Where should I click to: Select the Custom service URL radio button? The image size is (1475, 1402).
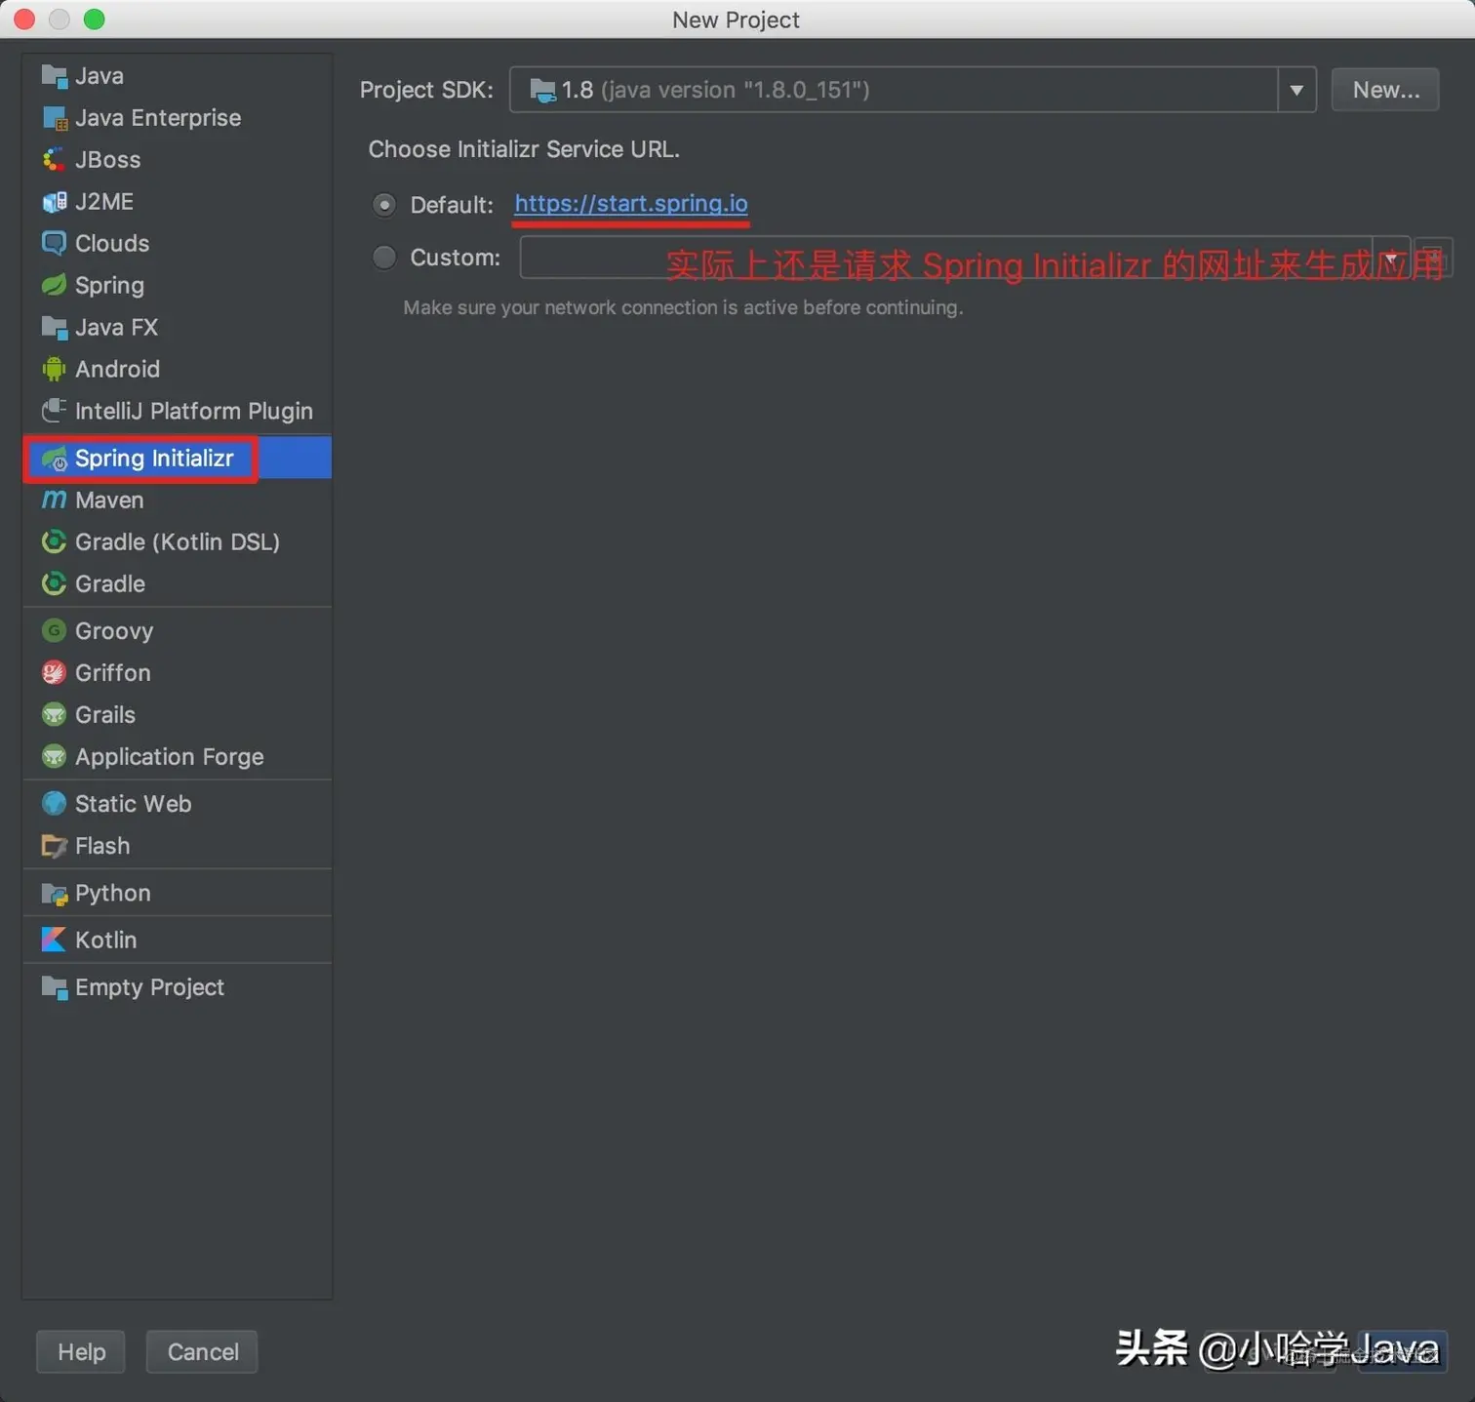(384, 257)
